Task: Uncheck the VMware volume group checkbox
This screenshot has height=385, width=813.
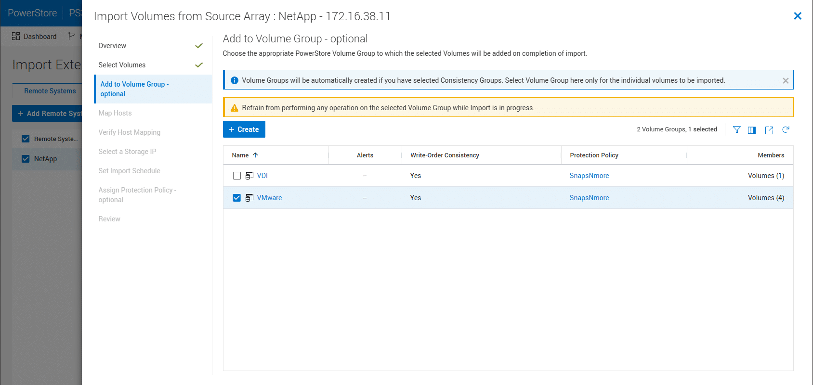Action: (x=237, y=198)
